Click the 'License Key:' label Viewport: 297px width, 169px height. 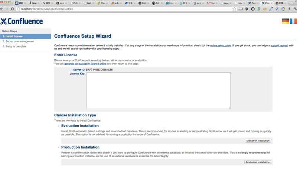pos(77,74)
